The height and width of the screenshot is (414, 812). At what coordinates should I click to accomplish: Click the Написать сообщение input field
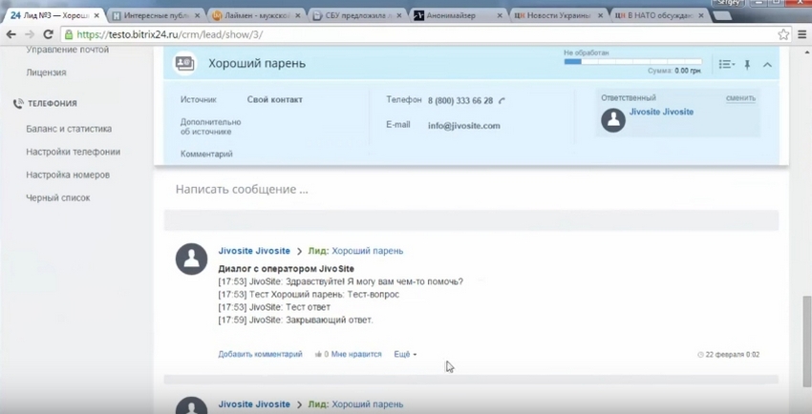(x=471, y=189)
